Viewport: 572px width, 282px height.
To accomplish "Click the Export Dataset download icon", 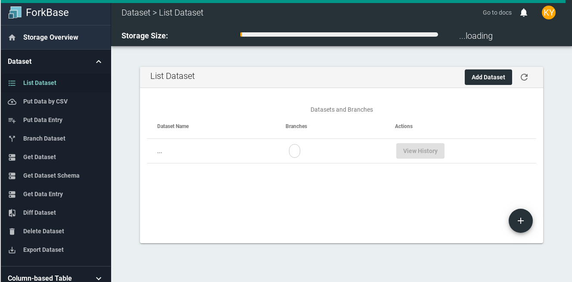I will tap(12, 250).
